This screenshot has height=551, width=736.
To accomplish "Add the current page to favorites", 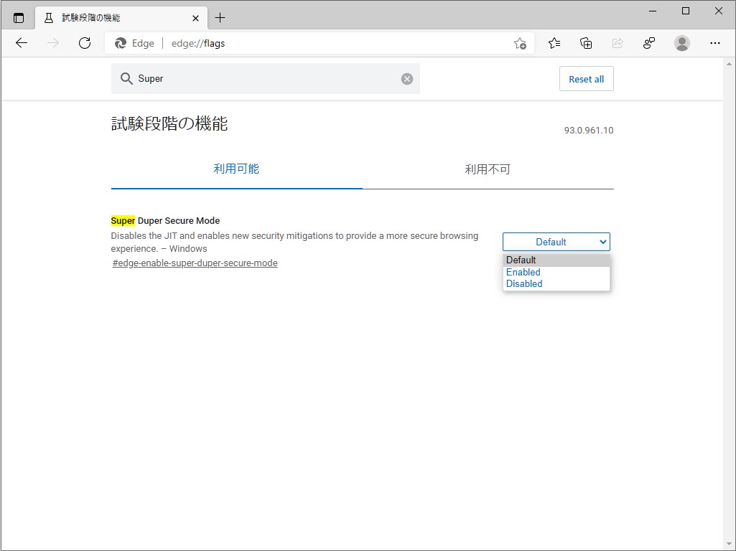I will [520, 43].
